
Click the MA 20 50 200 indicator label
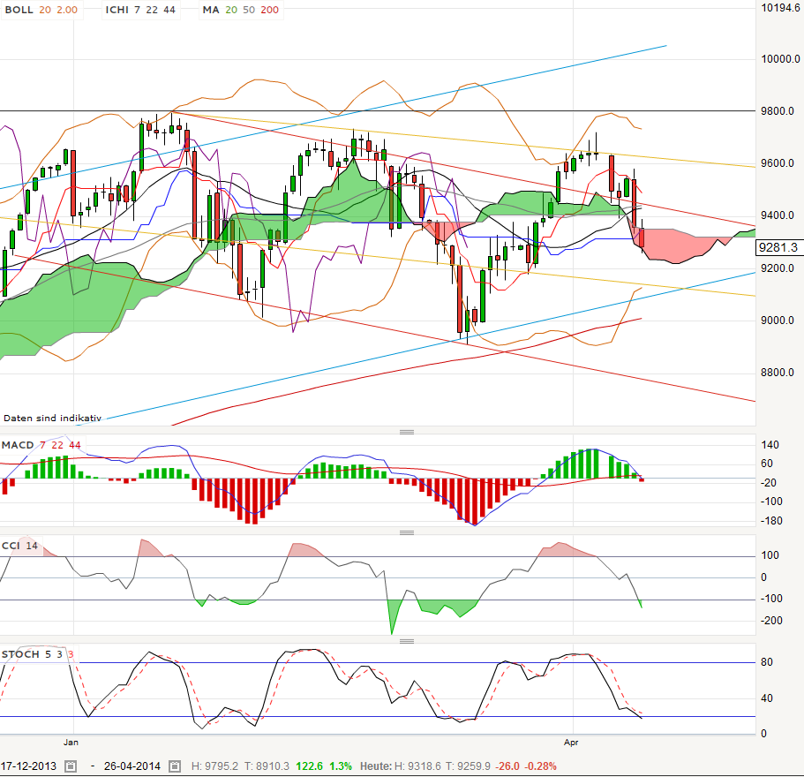pyautogui.click(x=240, y=10)
